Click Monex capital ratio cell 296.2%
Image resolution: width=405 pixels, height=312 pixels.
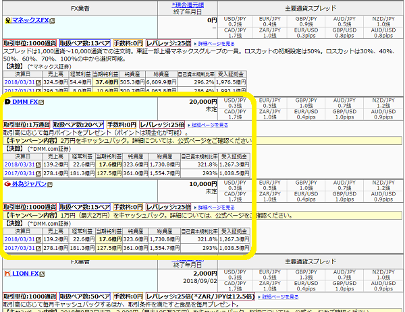[x=196, y=82]
